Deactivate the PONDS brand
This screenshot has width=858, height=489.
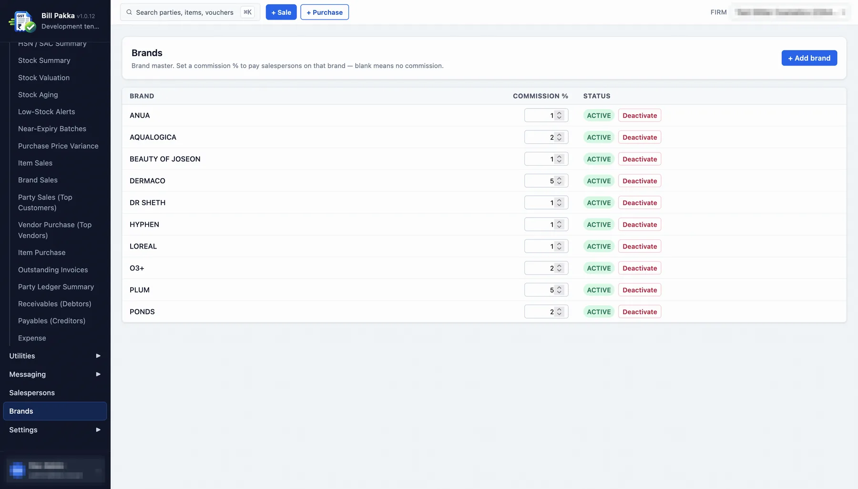(x=640, y=312)
